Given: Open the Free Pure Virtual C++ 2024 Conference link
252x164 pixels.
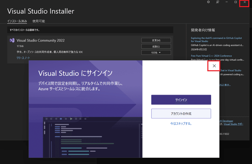Looking at the screenshot, I should [211, 56].
